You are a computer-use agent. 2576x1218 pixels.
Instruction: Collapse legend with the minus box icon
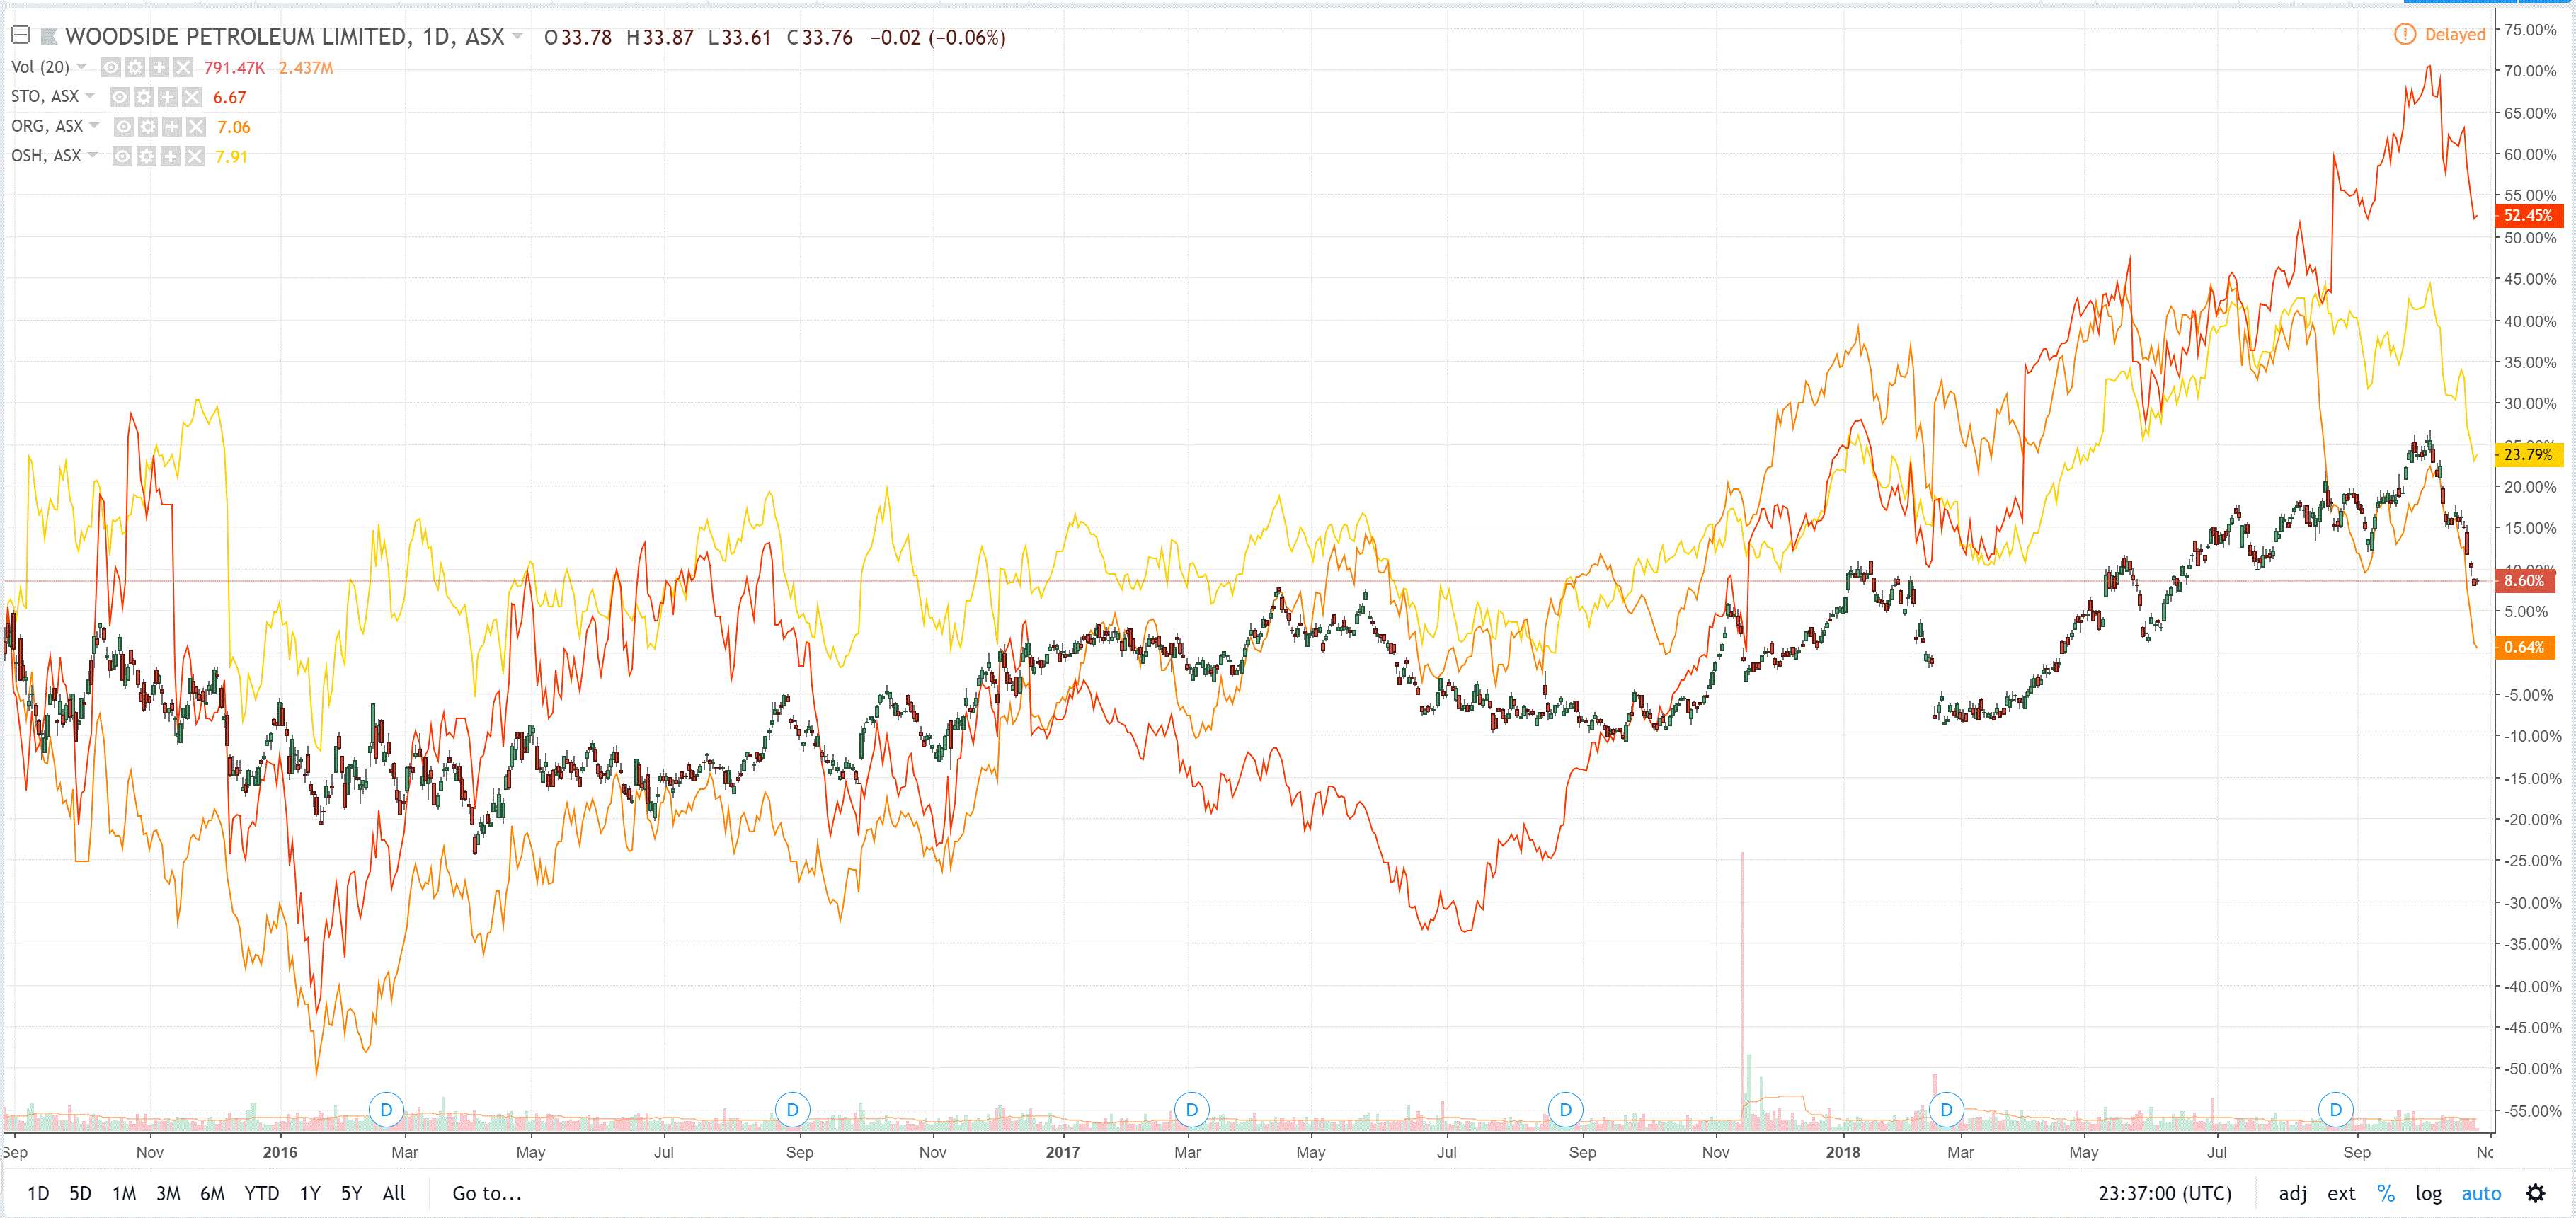[20, 36]
